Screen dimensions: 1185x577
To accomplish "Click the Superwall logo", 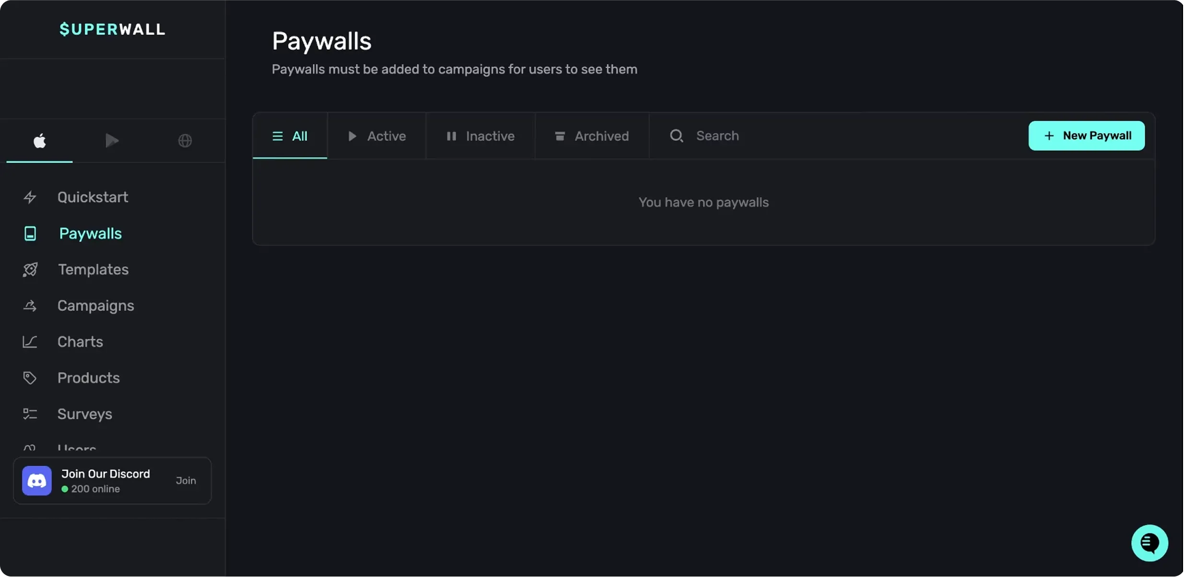I will pyautogui.click(x=112, y=29).
